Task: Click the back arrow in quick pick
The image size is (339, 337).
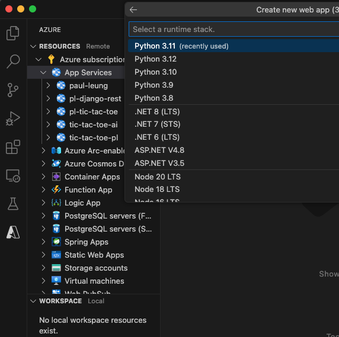Action: click(x=133, y=9)
